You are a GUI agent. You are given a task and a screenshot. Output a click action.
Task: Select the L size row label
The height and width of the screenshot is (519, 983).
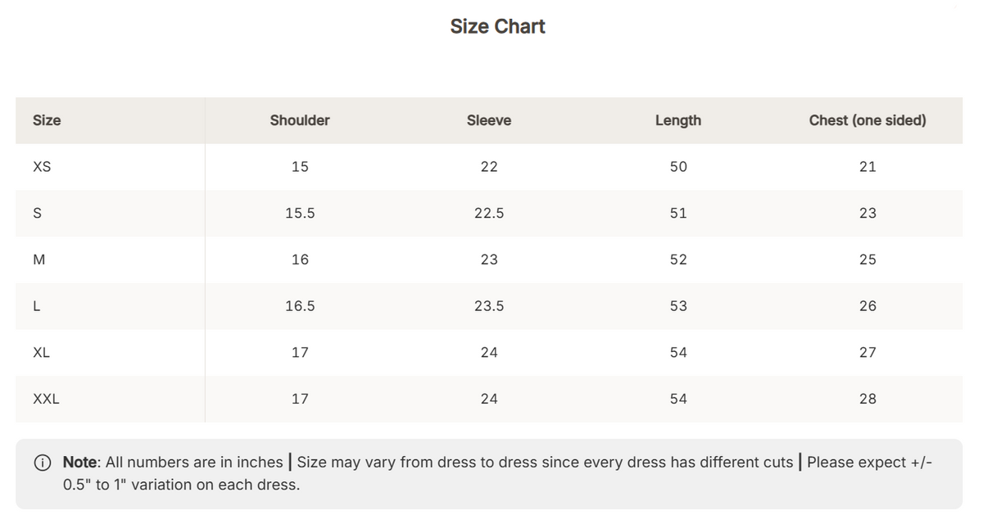click(36, 306)
